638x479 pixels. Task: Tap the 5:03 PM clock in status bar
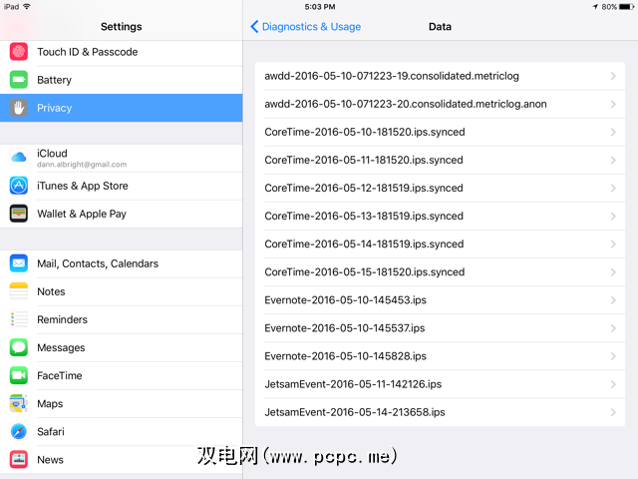(320, 7)
